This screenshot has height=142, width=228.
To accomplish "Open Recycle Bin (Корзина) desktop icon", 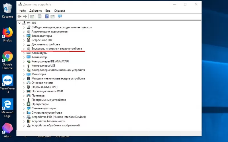I will tap(8, 11).
